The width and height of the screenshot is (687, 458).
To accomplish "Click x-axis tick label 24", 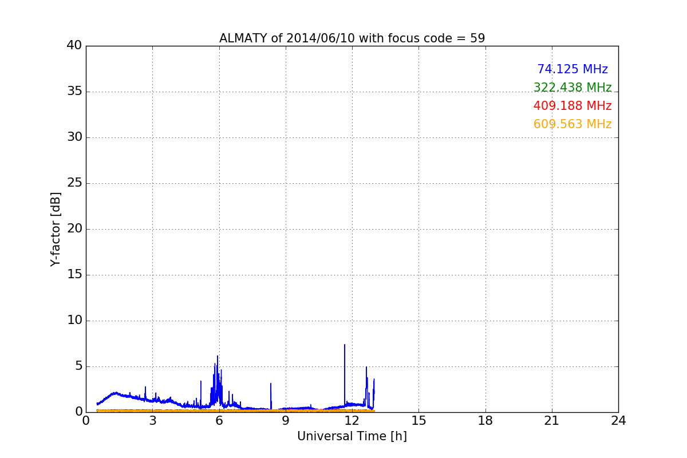I will point(618,421).
